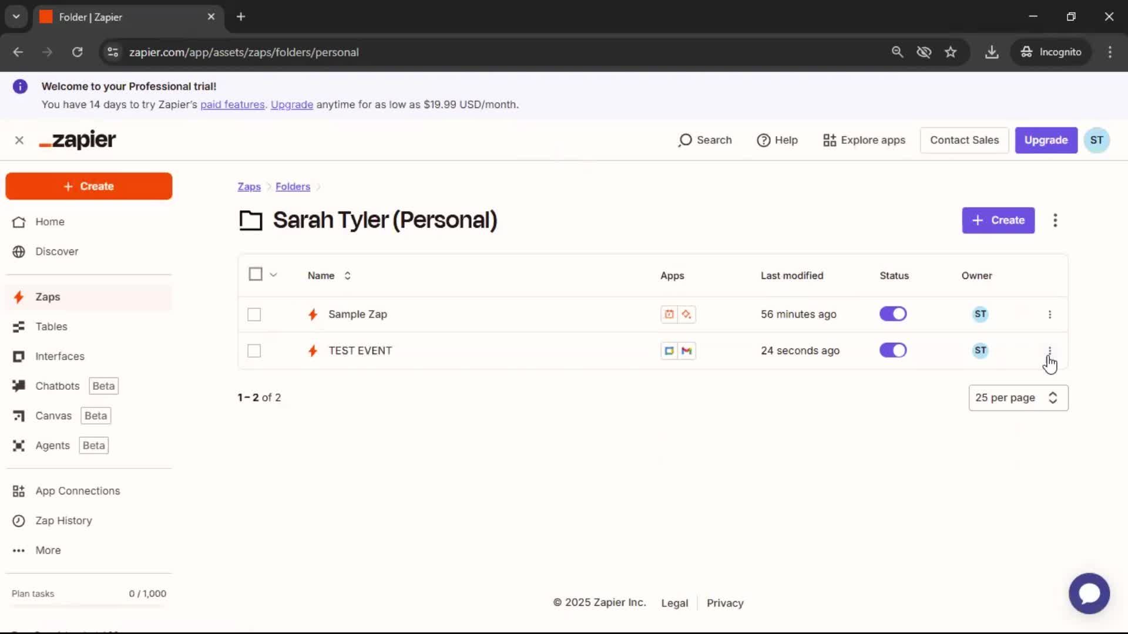Click the paid features link in banner
The width and height of the screenshot is (1128, 634).
(x=233, y=104)
